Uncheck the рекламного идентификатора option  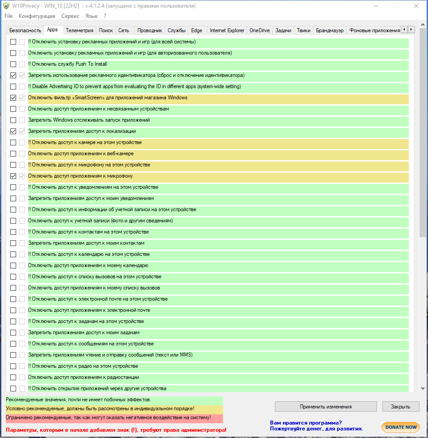pos(13,76)
